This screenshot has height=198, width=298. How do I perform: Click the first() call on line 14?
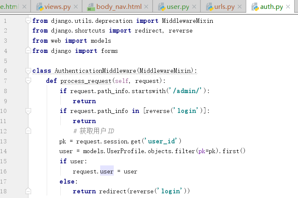click(x=234, y=151)
